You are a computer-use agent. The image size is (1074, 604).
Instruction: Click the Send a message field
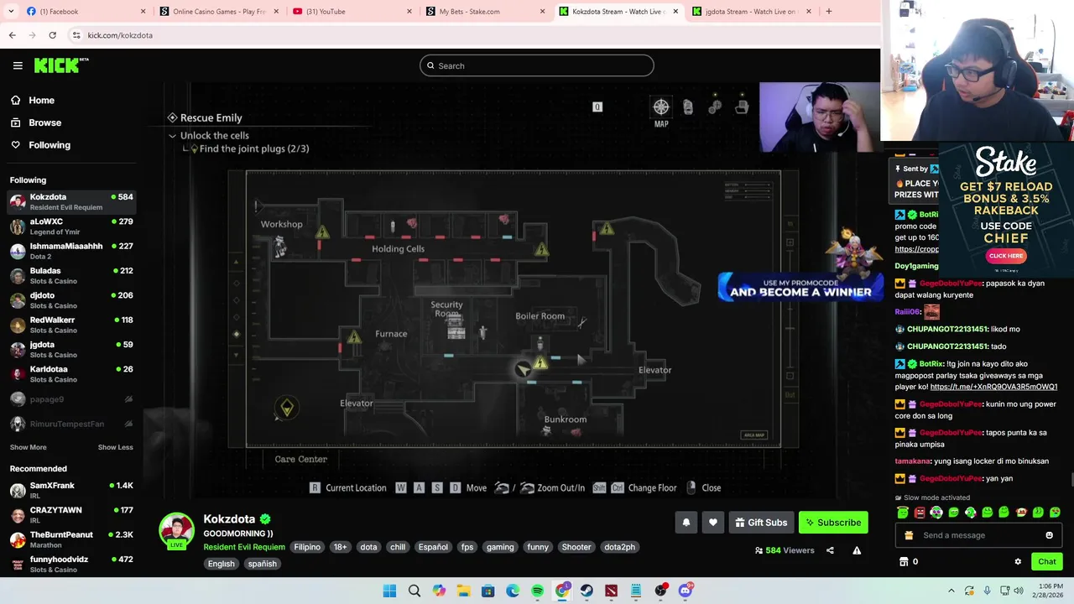click(978, 535)
